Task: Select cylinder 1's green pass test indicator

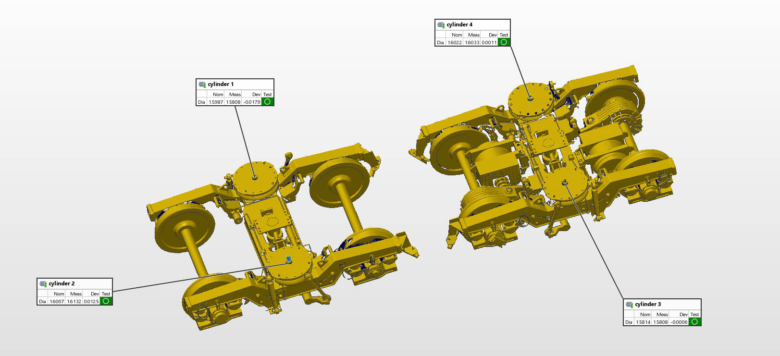Action: pos(267,102)
